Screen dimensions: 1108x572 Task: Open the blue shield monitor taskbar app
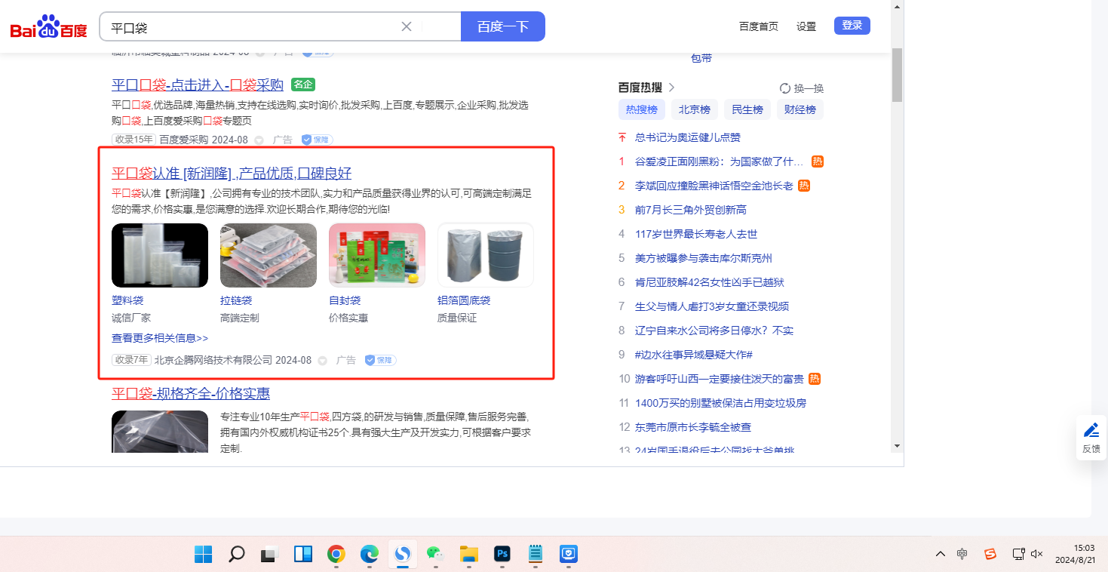click(569, 555)
